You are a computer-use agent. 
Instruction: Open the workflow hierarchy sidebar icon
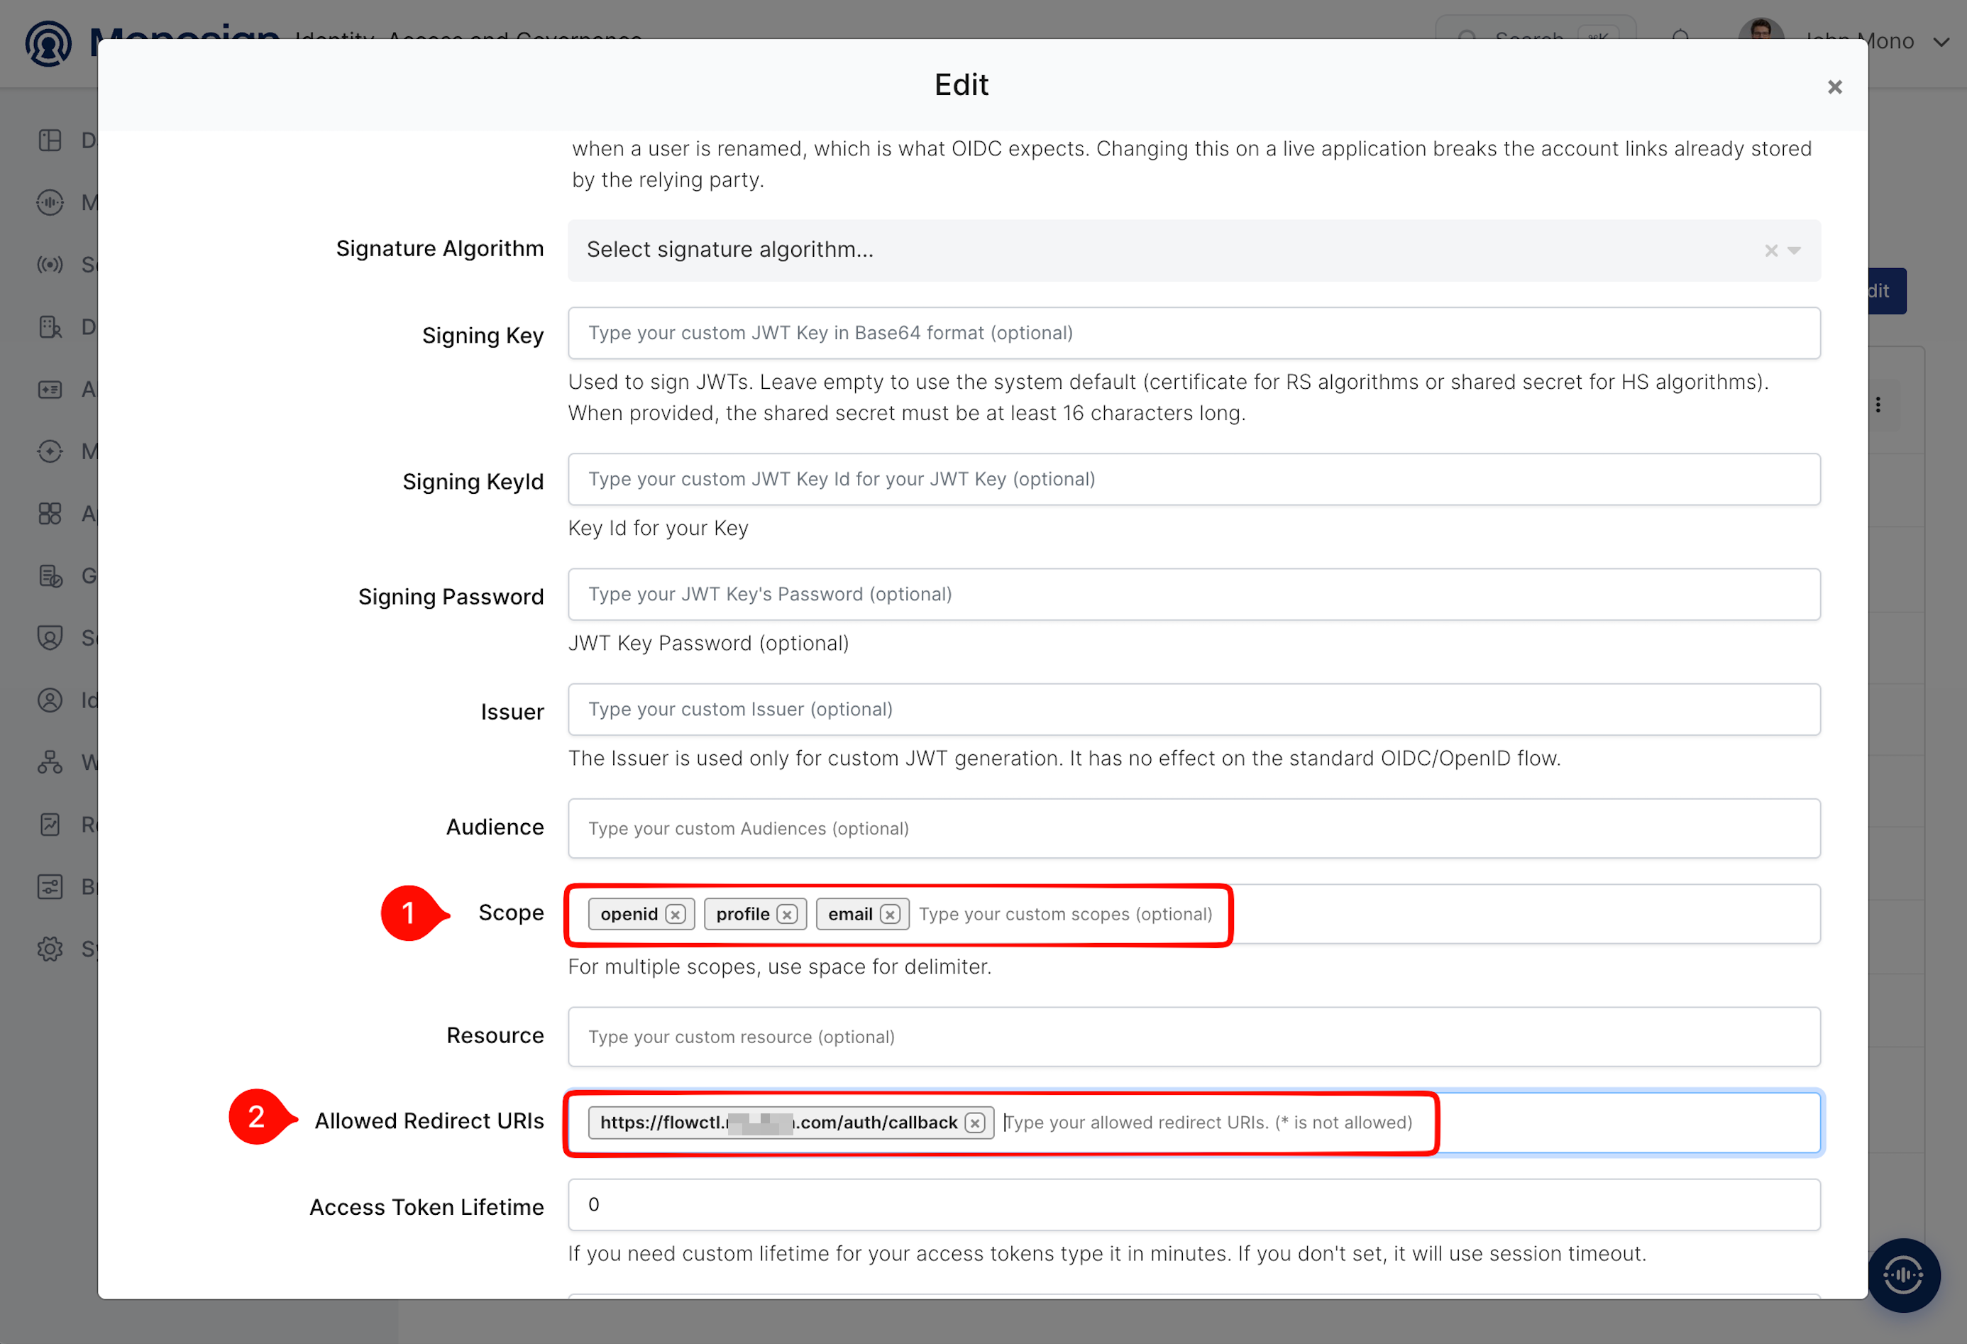(x=50, y=763)
